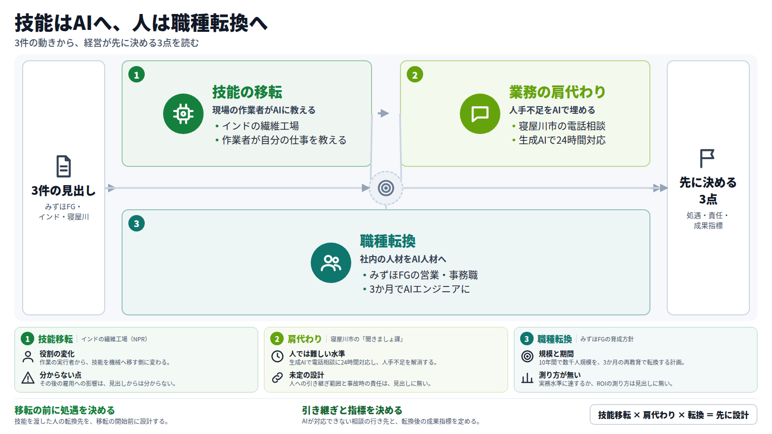The image size is (772, 434).
Task: Click the footer heading 引き継ぎと指標を決める
Action: (x=352, y=410)
